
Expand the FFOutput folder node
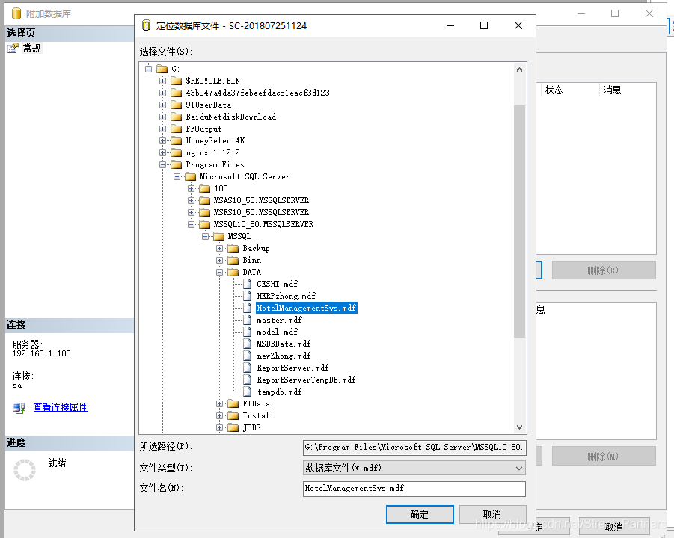[162, 129]
